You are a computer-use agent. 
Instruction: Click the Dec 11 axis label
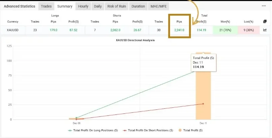pyautogui.click(x=203, y=123)
